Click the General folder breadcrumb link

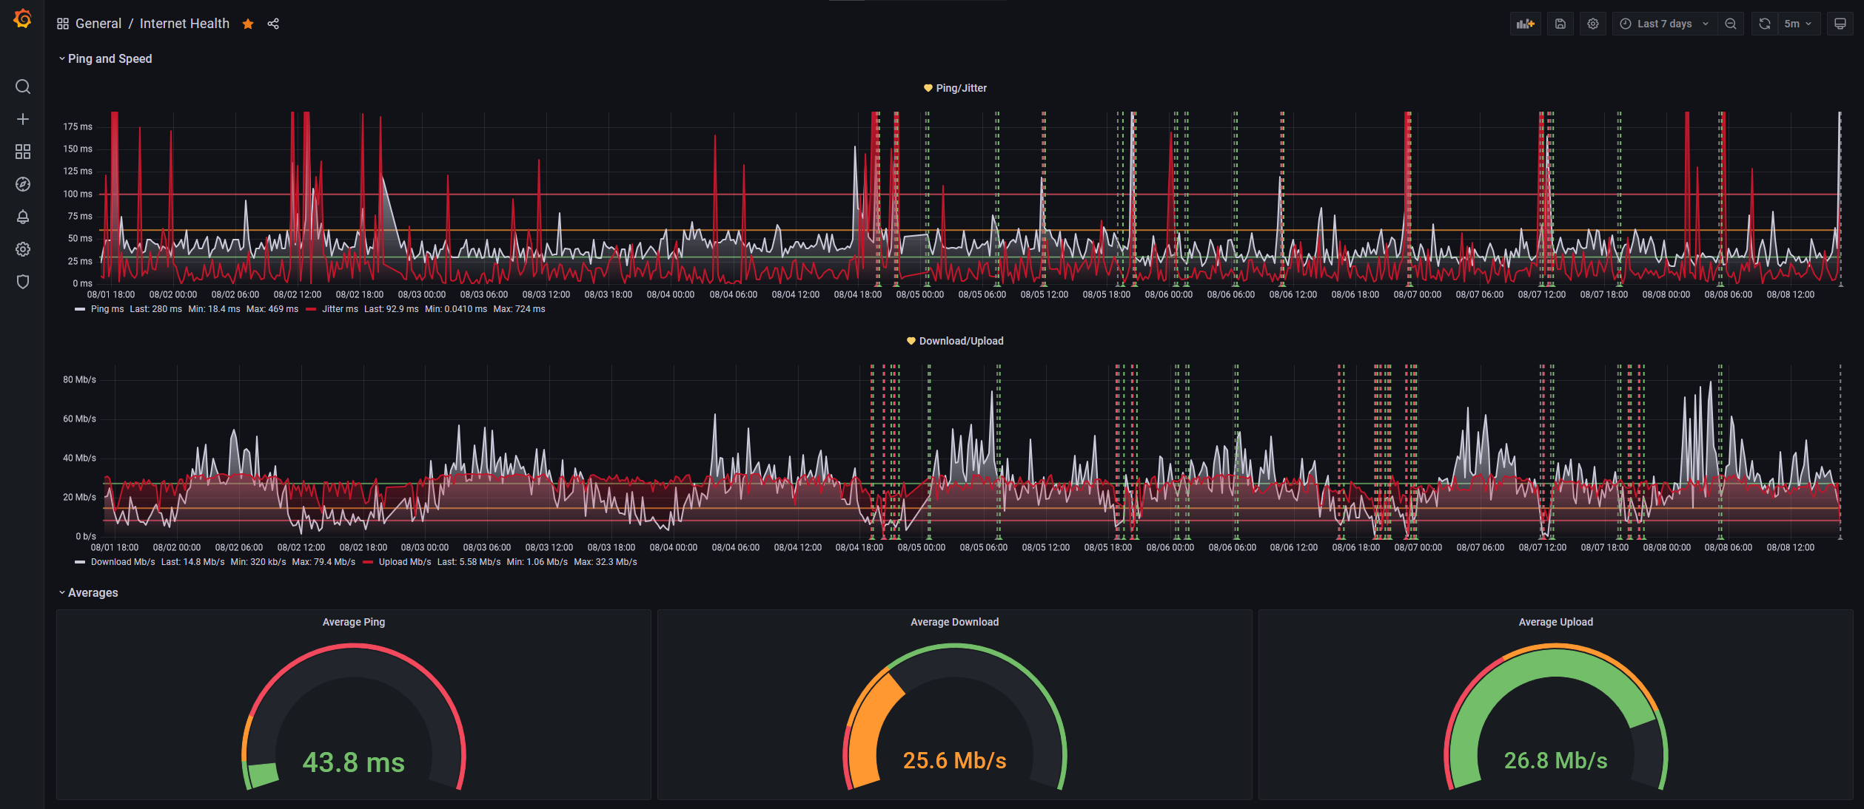click(x=98, y=24)
